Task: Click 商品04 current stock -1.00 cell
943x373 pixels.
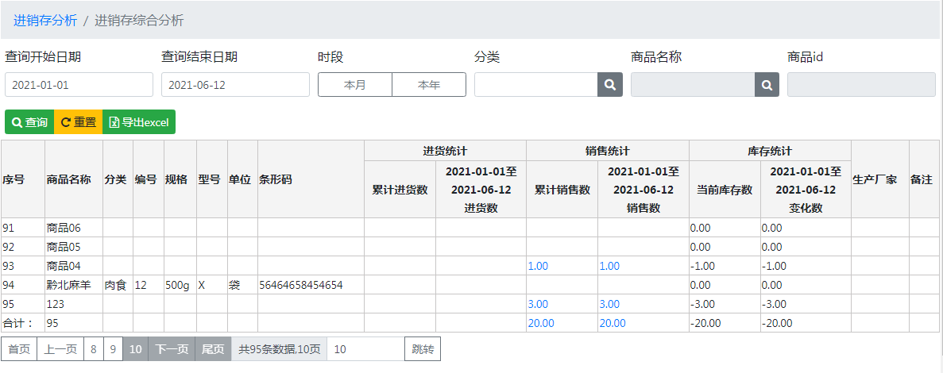Action: [724, 266]
